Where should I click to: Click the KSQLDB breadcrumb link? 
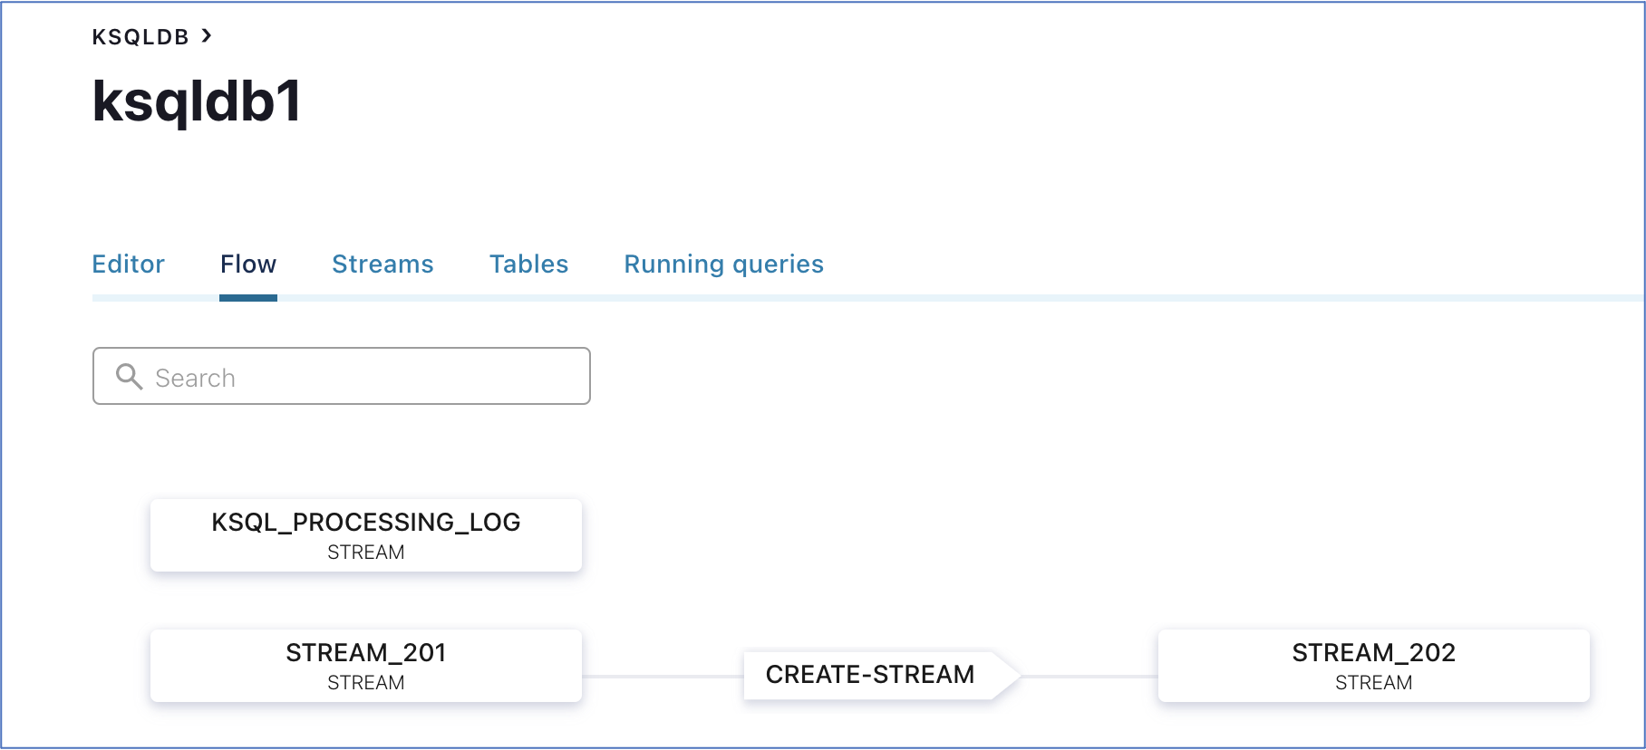[x=140, y=37]
